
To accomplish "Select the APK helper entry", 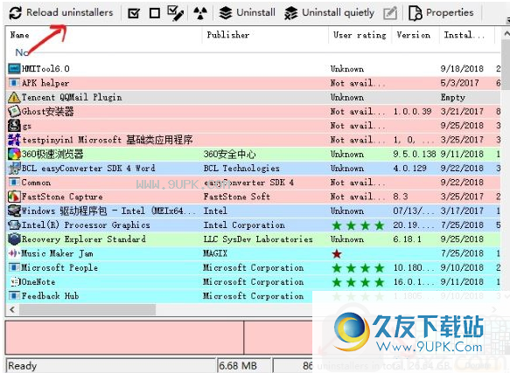I will point(253,83).
